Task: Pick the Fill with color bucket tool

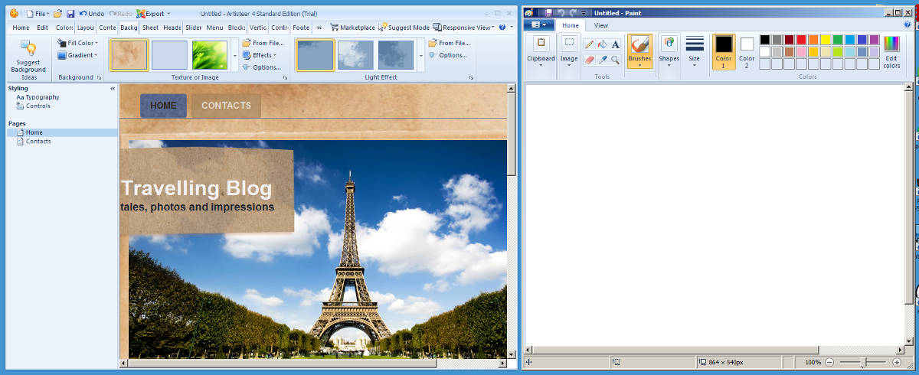Action: point(602,44)
